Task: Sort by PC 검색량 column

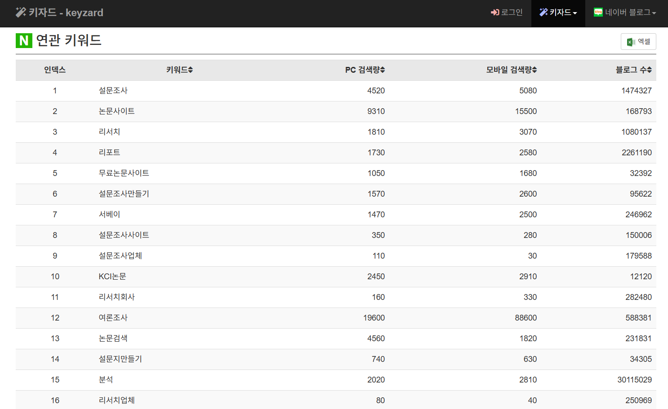Action: [365, 70]
